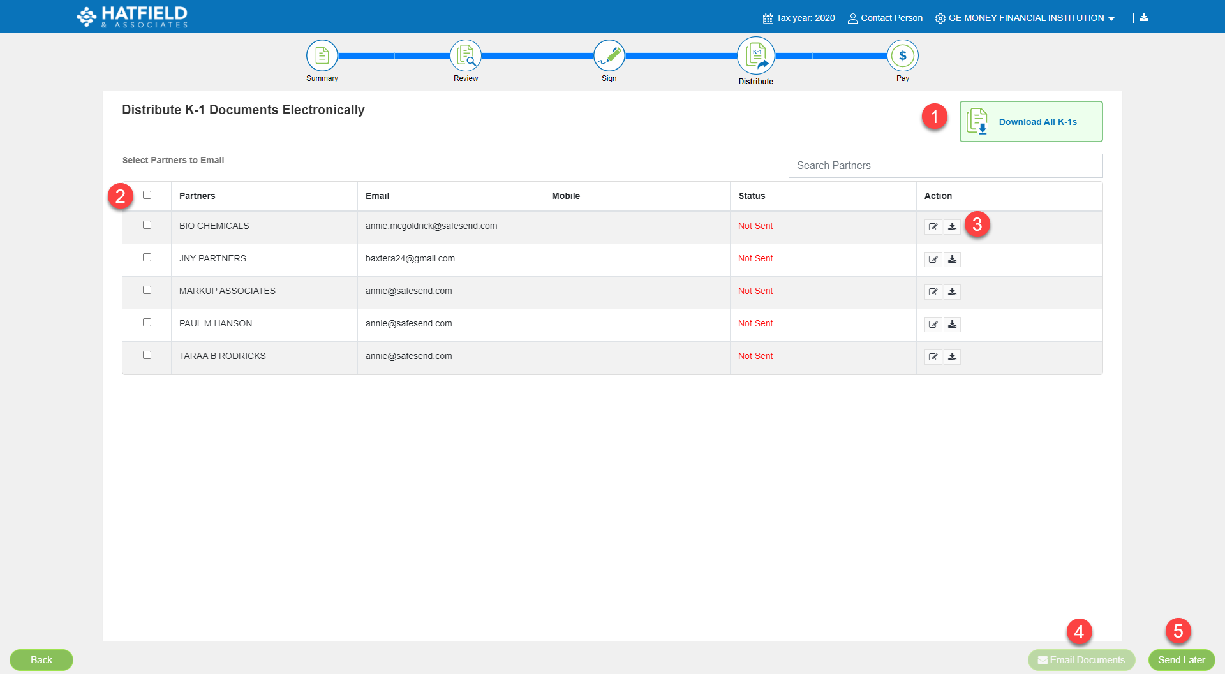
Task: Toggle select-all partners checkbox
Action: (x=147, y=195)
